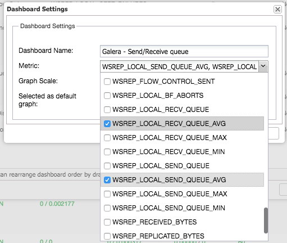Check WSREP_LOCAL_SEND_QUEUE_MAX

pyautogui.click(x=107, y=194)
